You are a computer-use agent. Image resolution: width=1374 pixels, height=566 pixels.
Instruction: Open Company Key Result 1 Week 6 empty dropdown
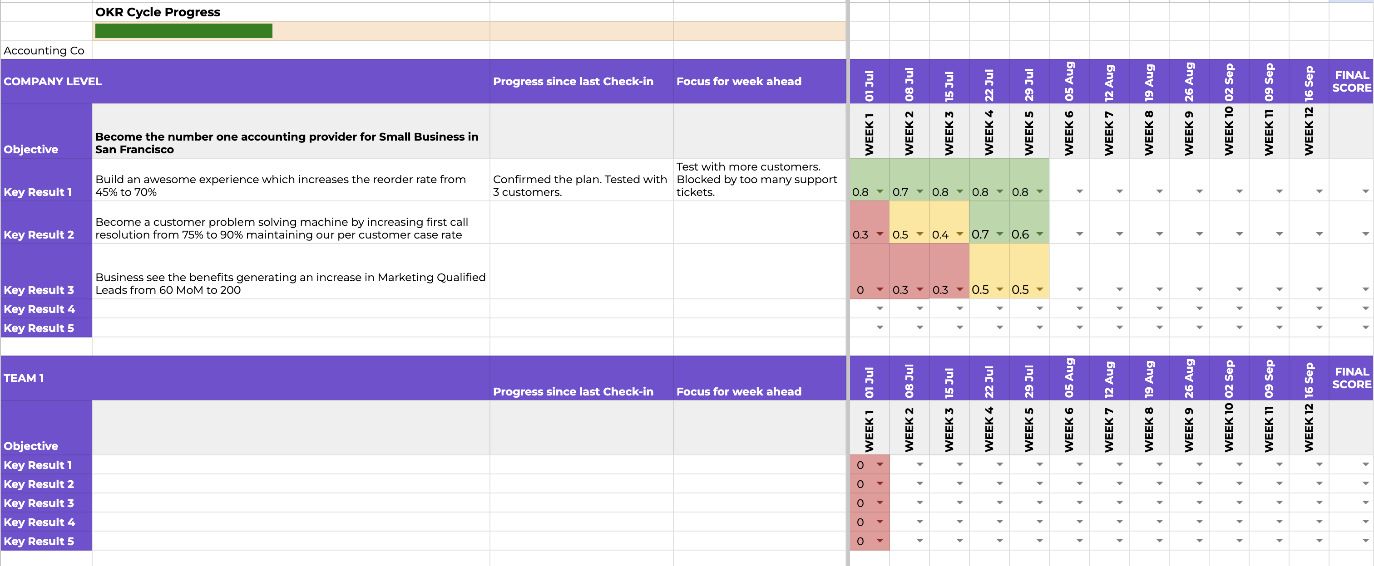[x=1080, y=191]
